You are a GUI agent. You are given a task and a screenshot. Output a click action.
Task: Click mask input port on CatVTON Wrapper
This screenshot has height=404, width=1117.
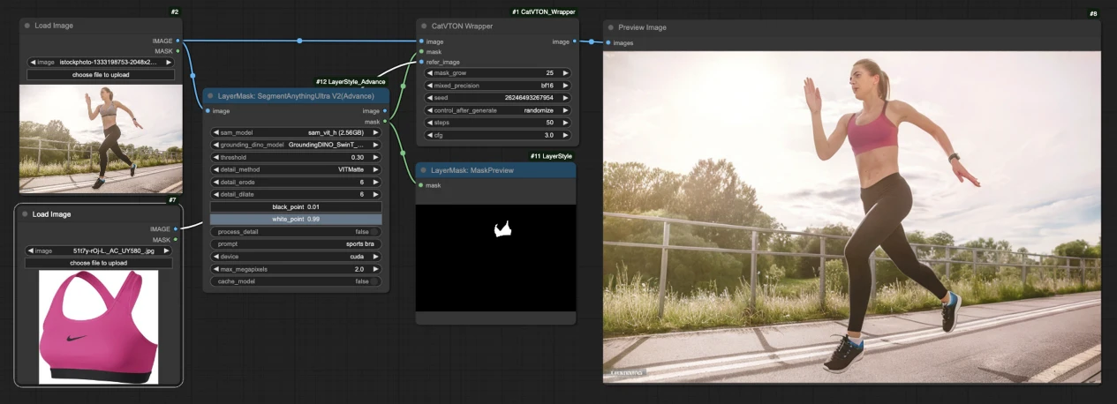tap(421, 52)
